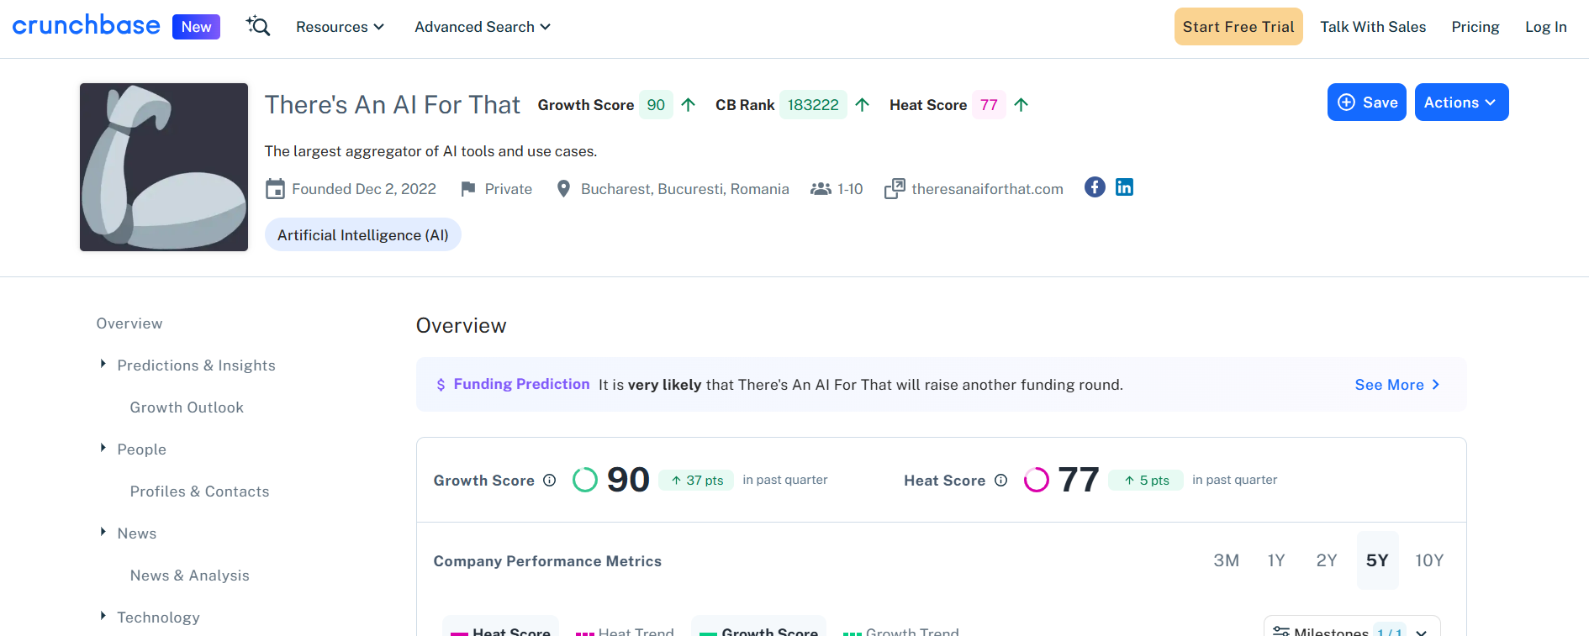Image resolution: width=1589 pixels, height=636 pixels.
Task: Click the Growth Score info icon
Action: [x=550, y=481]
